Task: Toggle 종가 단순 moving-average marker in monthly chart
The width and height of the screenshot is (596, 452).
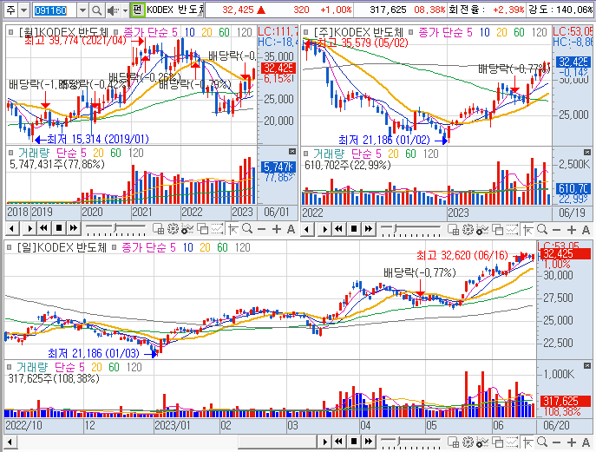Action: point(115,32)
